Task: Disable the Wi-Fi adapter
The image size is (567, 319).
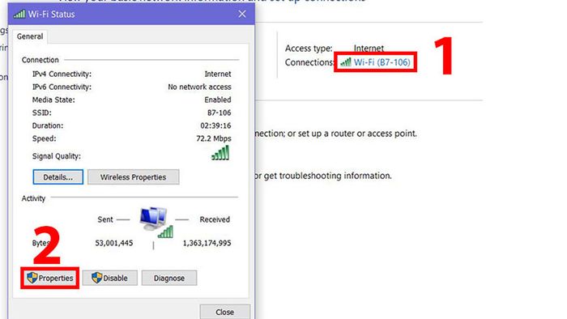Action: [x=109, y=278]
